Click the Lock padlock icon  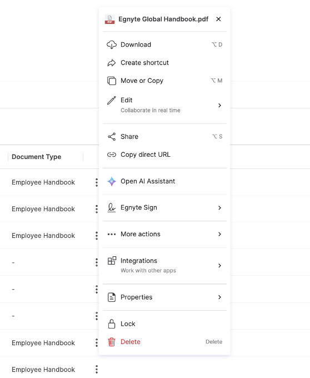click(x=112, y=324)
